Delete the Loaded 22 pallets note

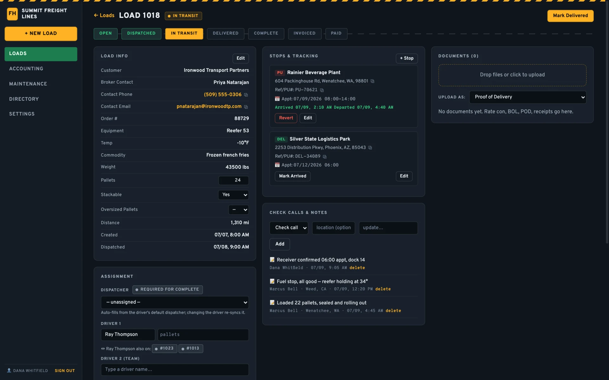tap(393, 311)
